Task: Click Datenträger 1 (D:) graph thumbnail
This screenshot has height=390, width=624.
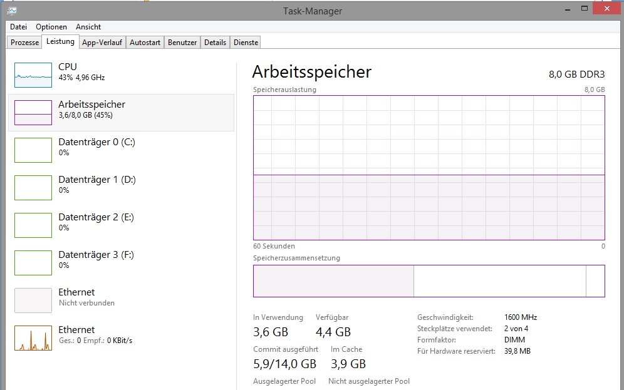Action: tap(33, 188)
